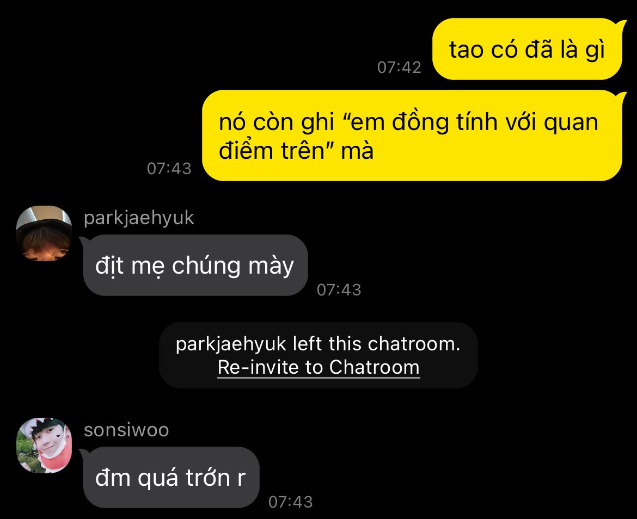The image size is (637, 519).
Task: Click the 07:42 timestamp
Action: pos(399,67)
